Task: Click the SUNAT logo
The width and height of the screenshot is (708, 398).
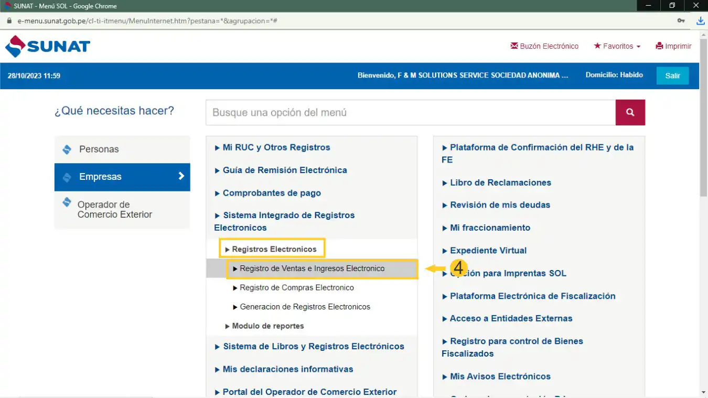Action: 48,47
